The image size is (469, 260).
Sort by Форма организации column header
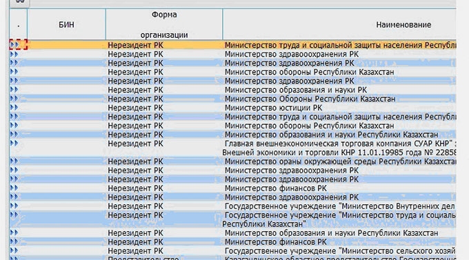(x=164, y=25)
